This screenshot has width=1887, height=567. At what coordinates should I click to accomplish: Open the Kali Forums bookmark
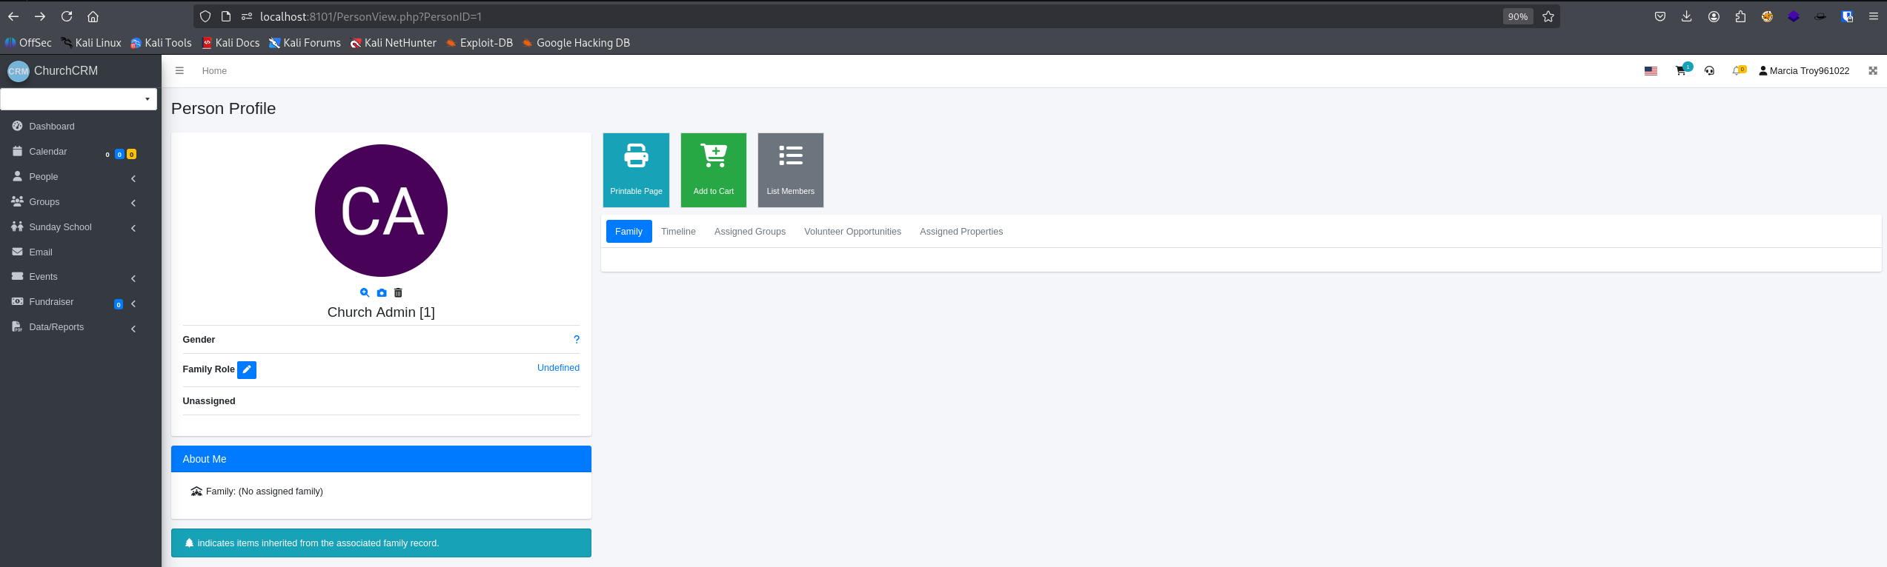[x=305, y=43]
